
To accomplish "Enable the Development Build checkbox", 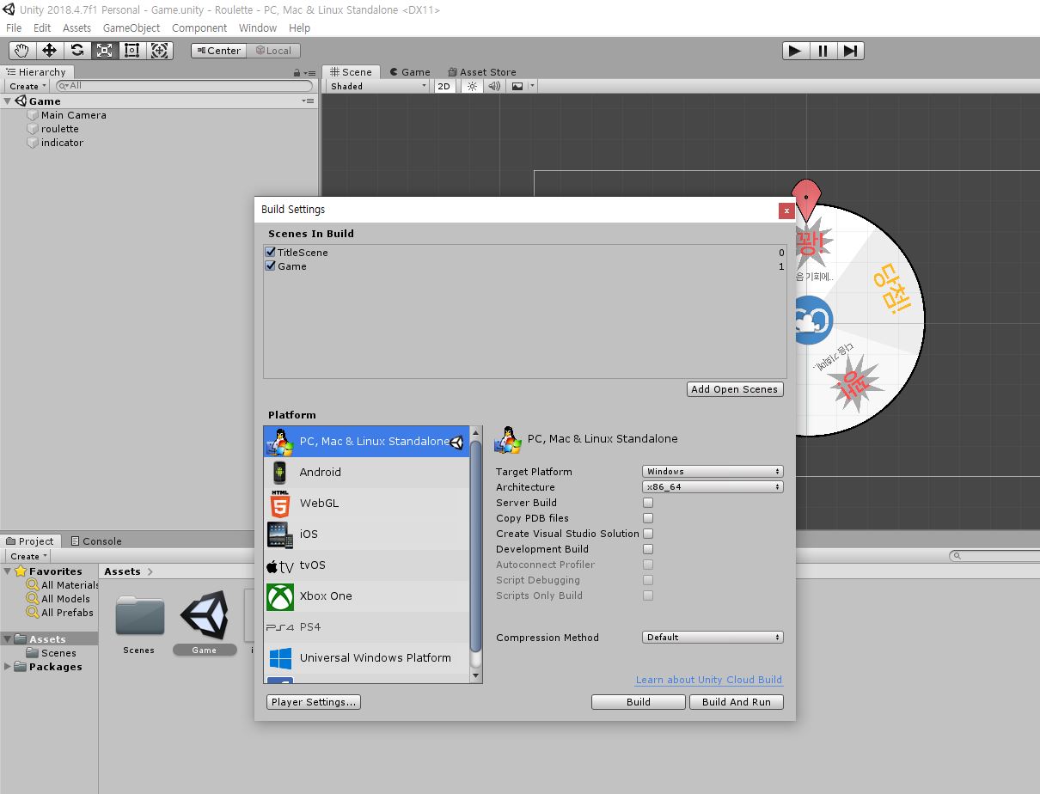I will coord(648,549).
